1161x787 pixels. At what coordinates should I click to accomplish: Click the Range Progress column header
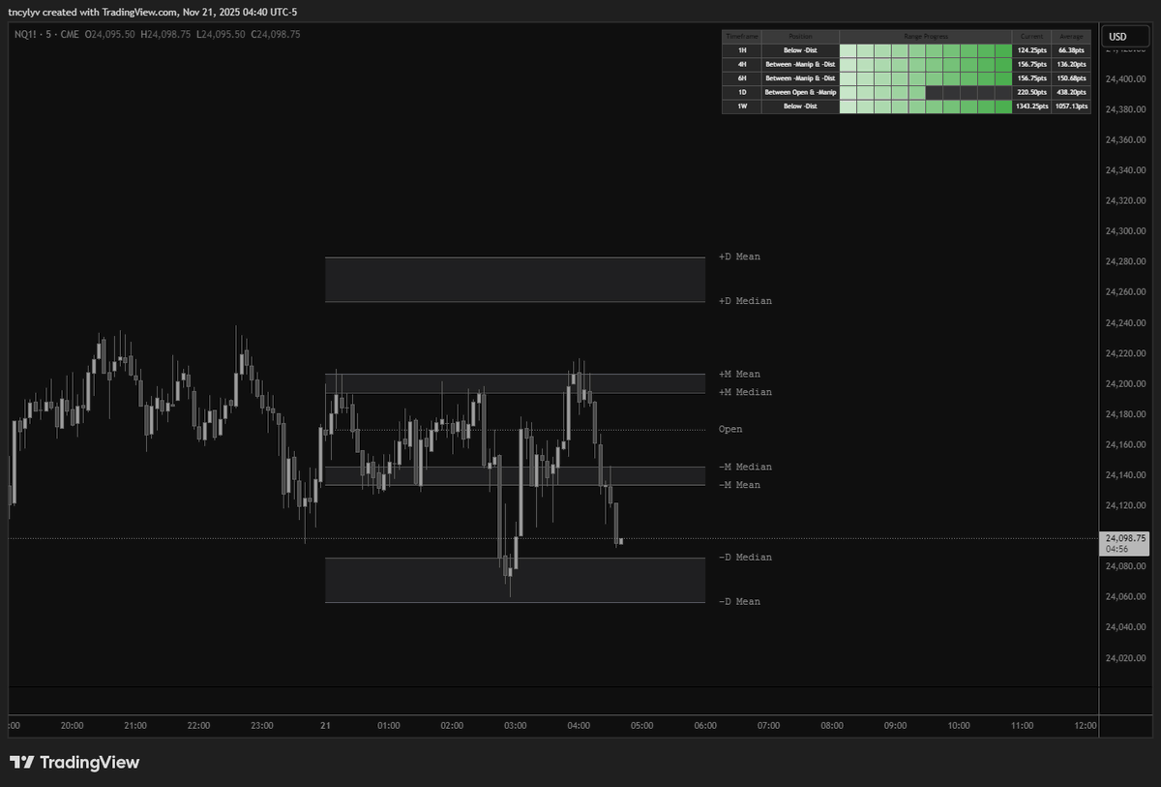click(926, 35)
